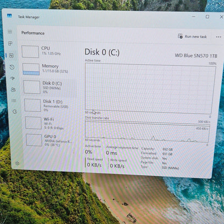Viewport: 224px width, 224px height.
Task: Open Task Manager settings gear
Action: tap(17, 163)
